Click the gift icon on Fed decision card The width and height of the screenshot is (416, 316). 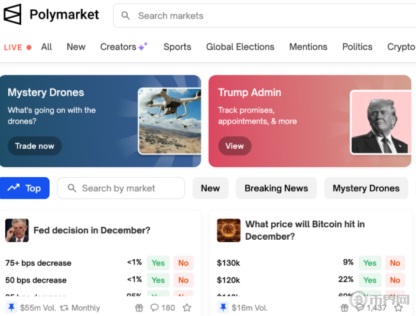139,308
